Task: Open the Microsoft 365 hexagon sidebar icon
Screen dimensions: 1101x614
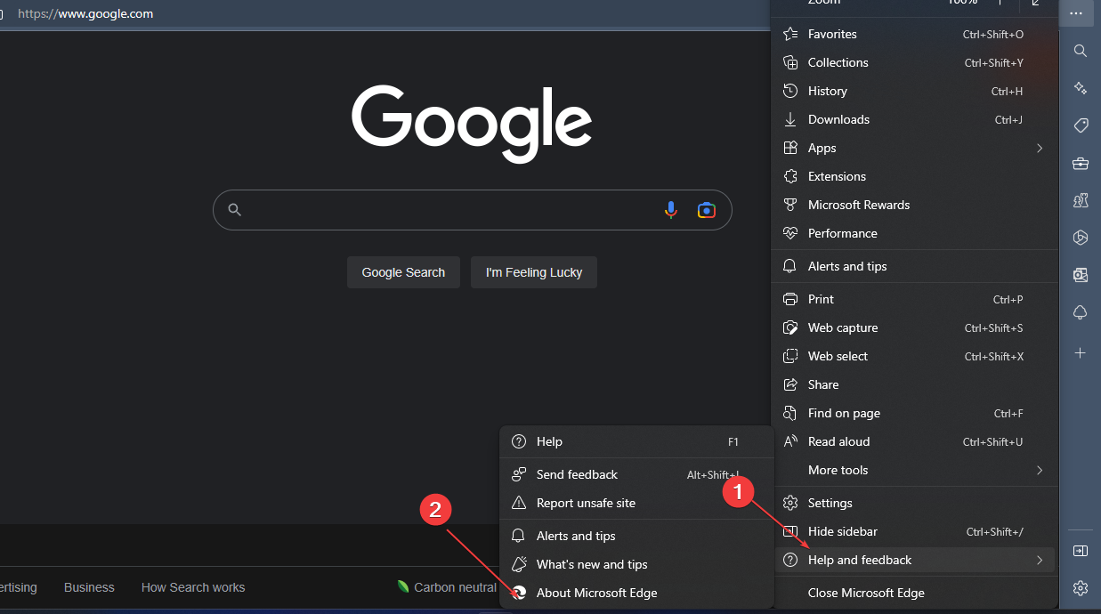Action: tap(1080, 237)
